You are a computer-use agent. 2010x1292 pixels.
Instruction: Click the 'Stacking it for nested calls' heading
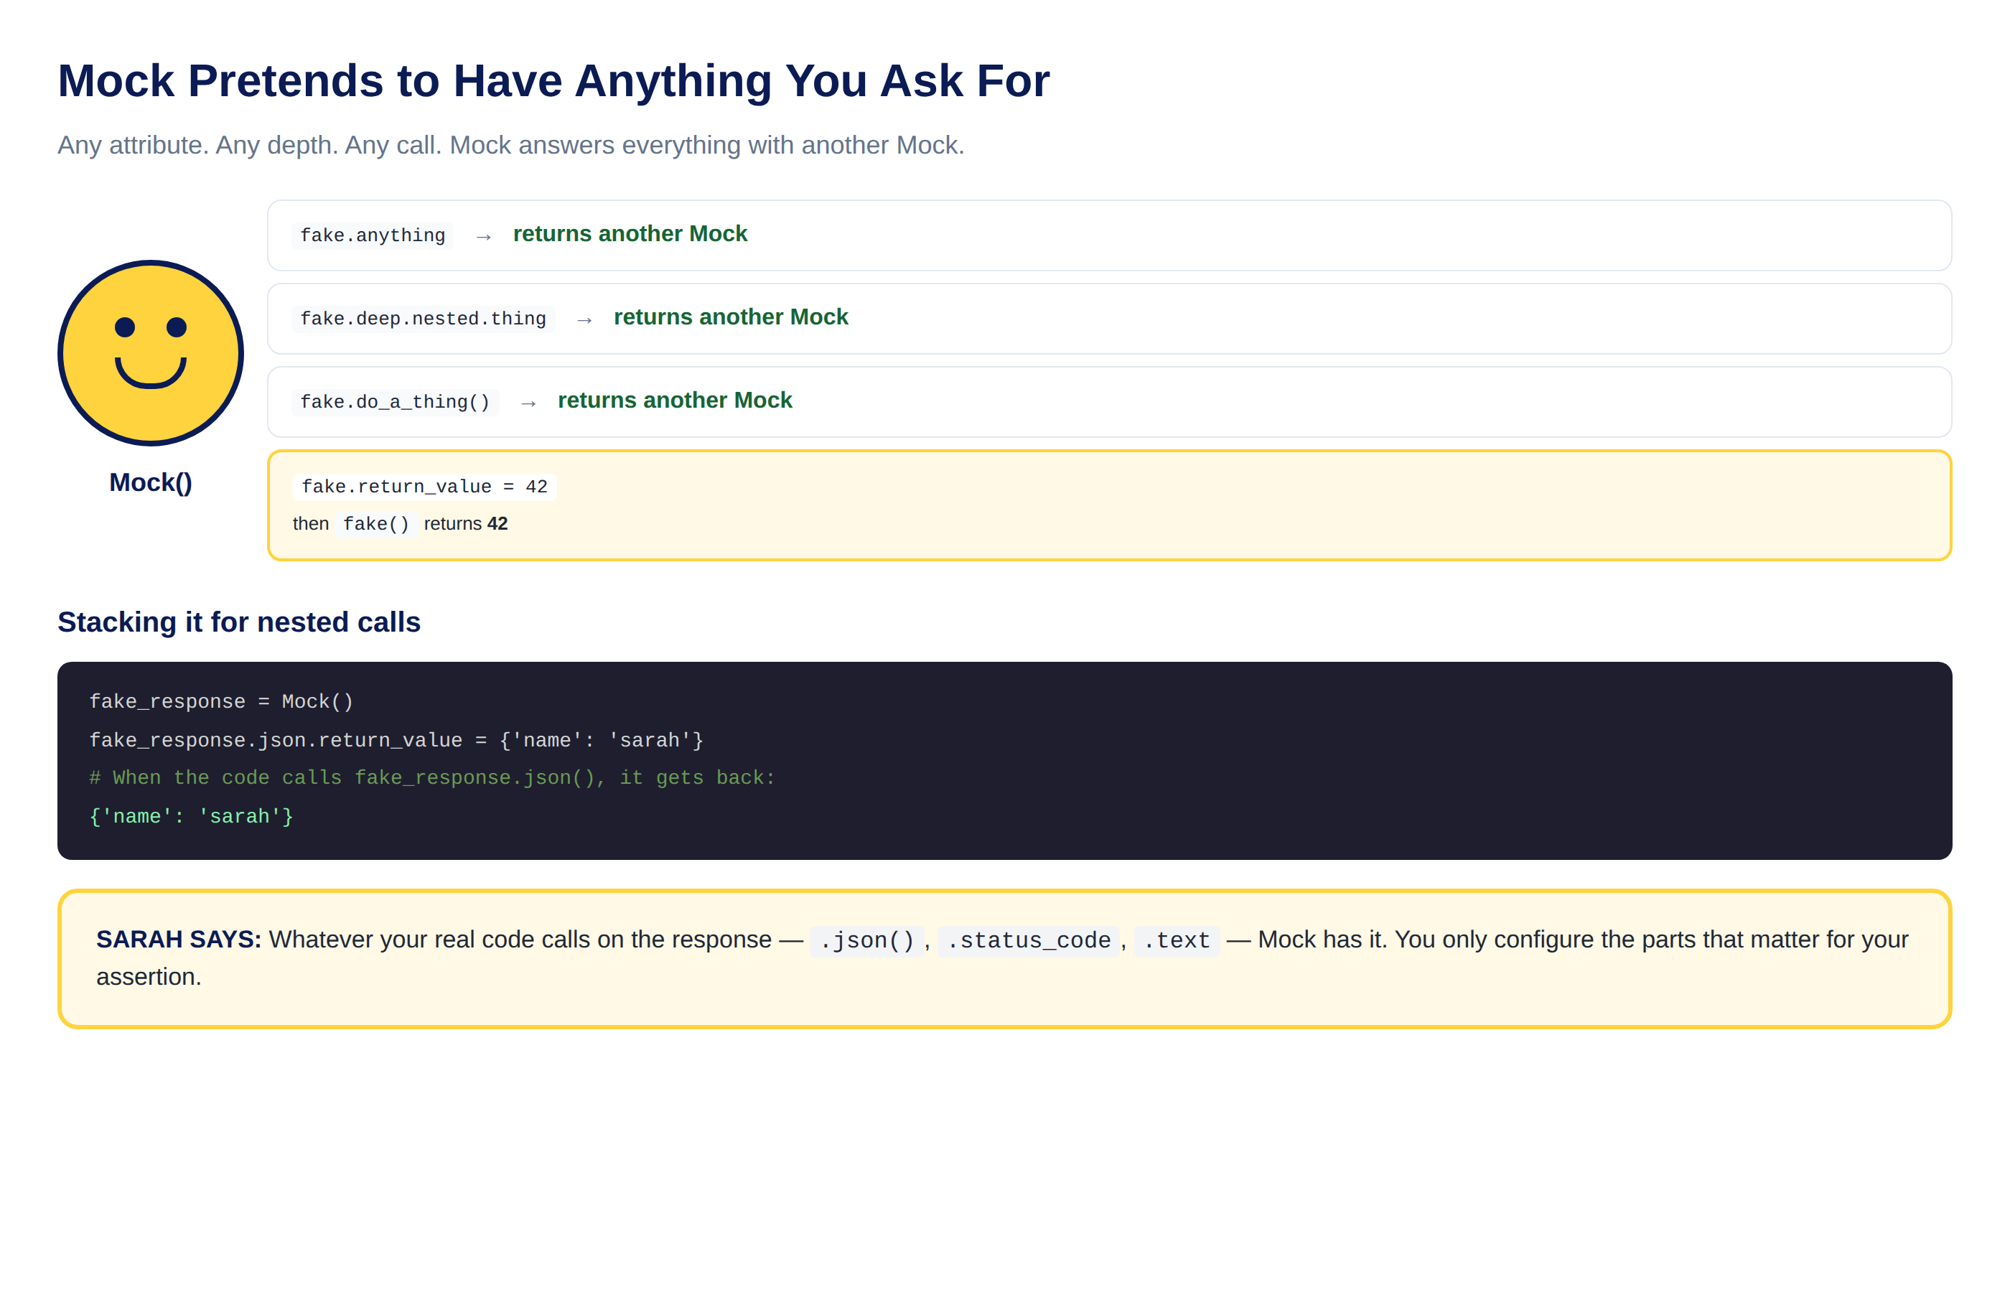point(239,622)
